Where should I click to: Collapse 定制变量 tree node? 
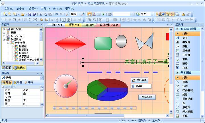coord(8,43)
